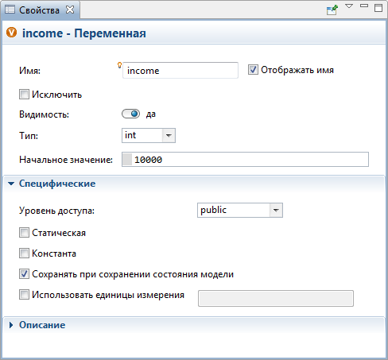Click the pin properties view icon

pos(332,10)
